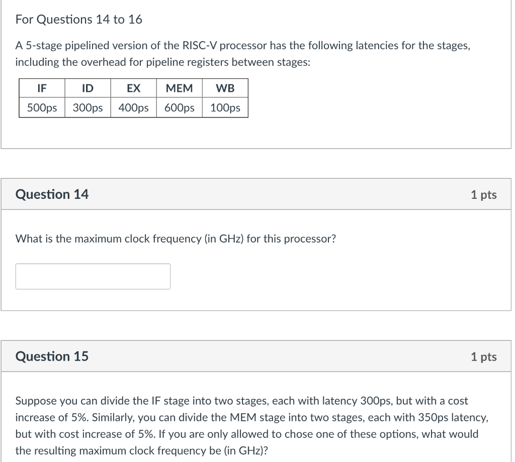
Task: Select the ID column header in the table
Action: (87, 88)
